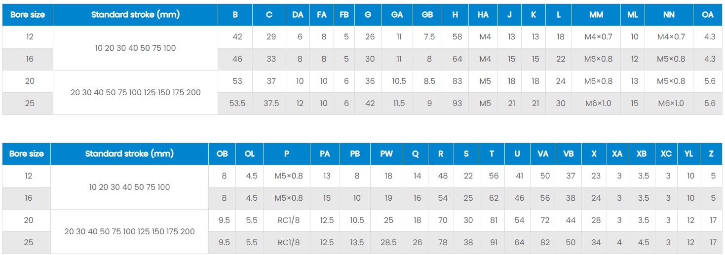
Task: Click bore size 25 in bottom table
Action: [29, 243]
